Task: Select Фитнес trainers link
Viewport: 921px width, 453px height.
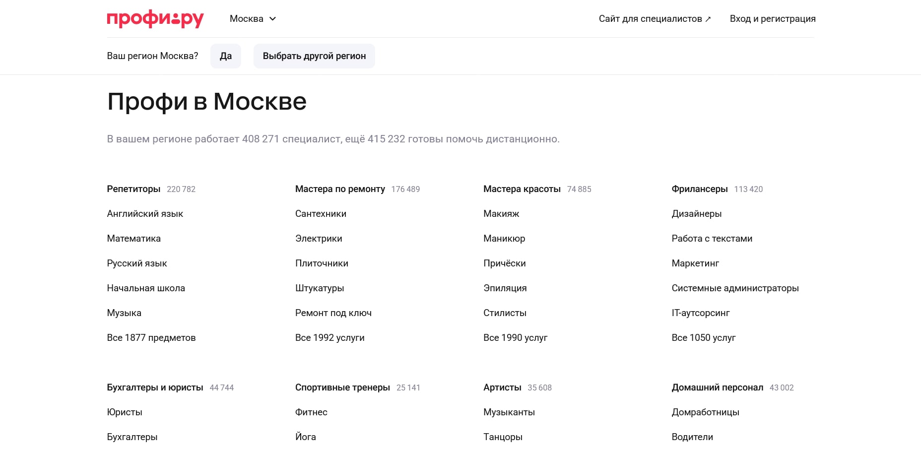Action: 311,412
